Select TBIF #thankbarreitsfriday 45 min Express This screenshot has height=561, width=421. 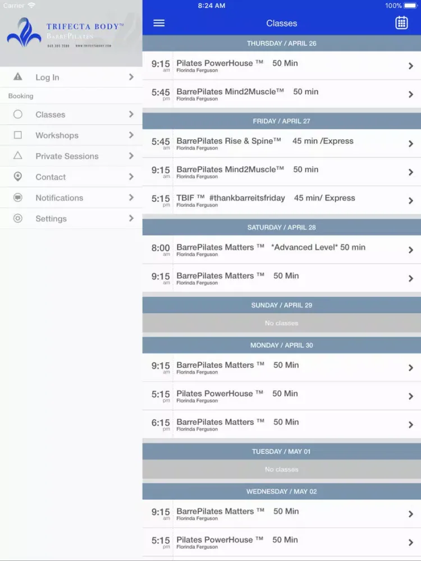(x=282, y=200)
